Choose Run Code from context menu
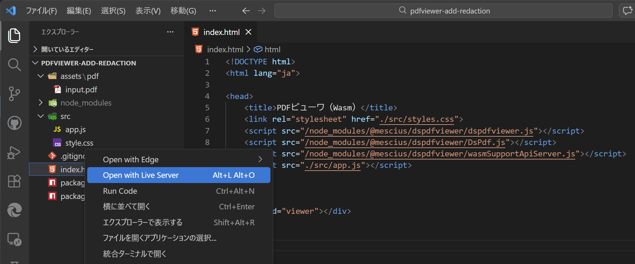 pos(179,191)
